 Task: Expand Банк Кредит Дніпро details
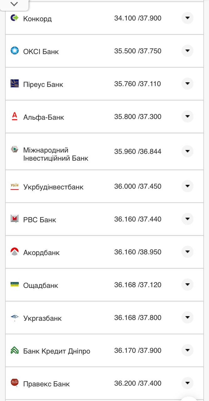point(187,350)
